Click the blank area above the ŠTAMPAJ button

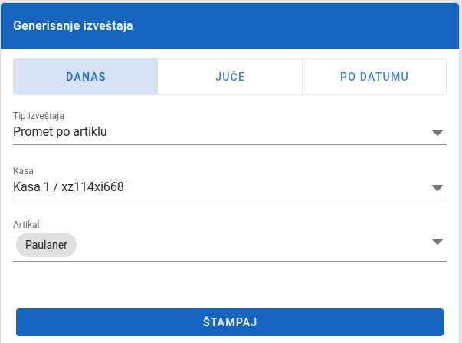(230, 285)
